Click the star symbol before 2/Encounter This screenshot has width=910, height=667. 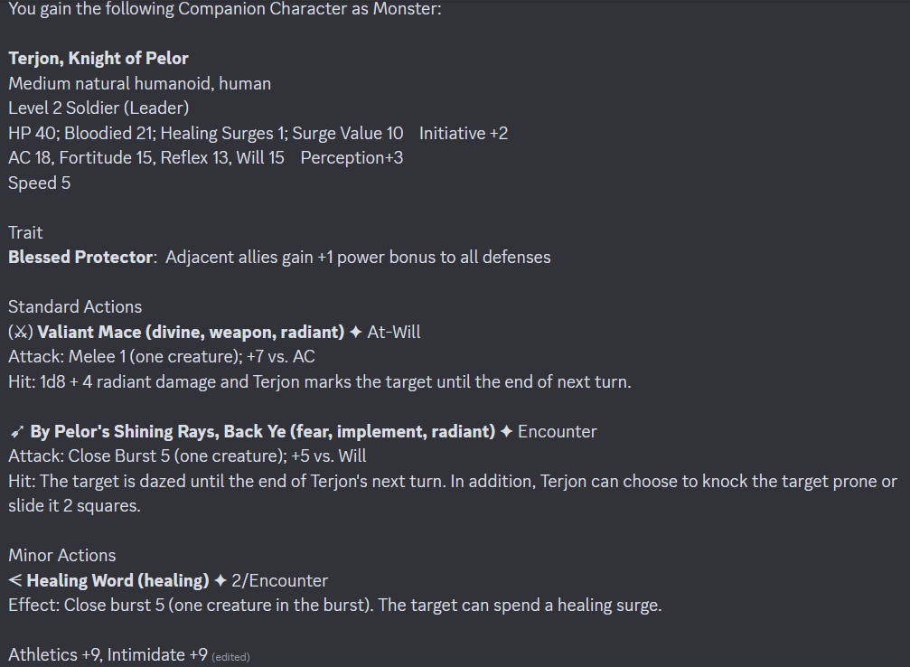[x=220, y=580]
